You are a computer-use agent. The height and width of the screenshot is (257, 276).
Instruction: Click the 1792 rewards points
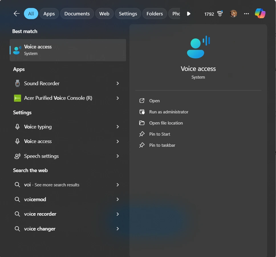point(209,14)
